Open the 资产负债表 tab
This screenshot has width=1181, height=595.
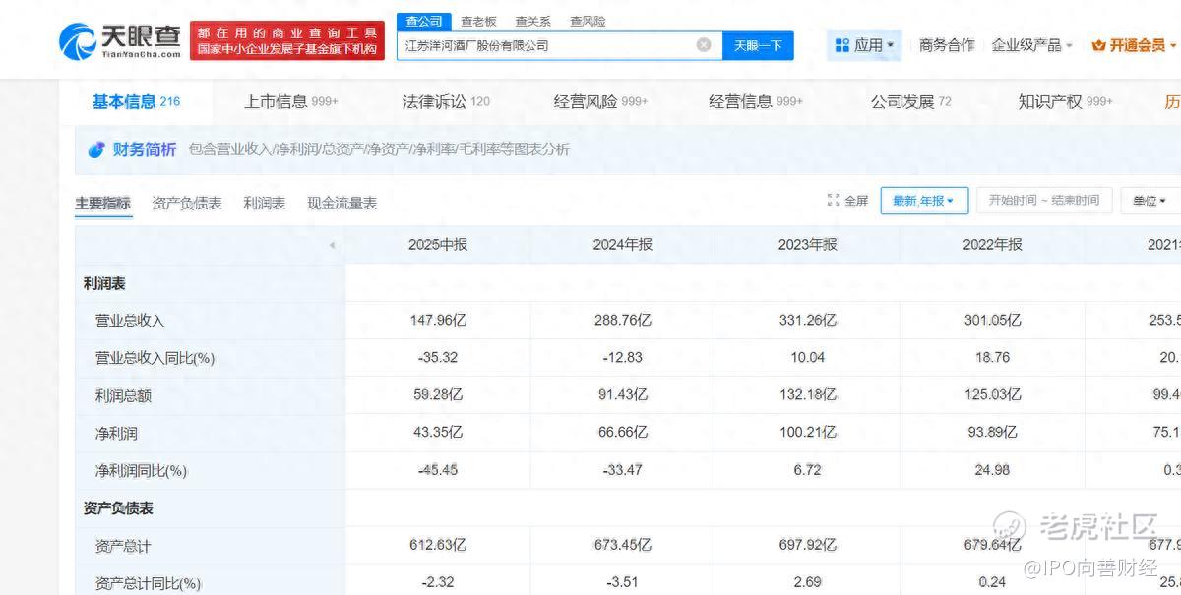187,203
